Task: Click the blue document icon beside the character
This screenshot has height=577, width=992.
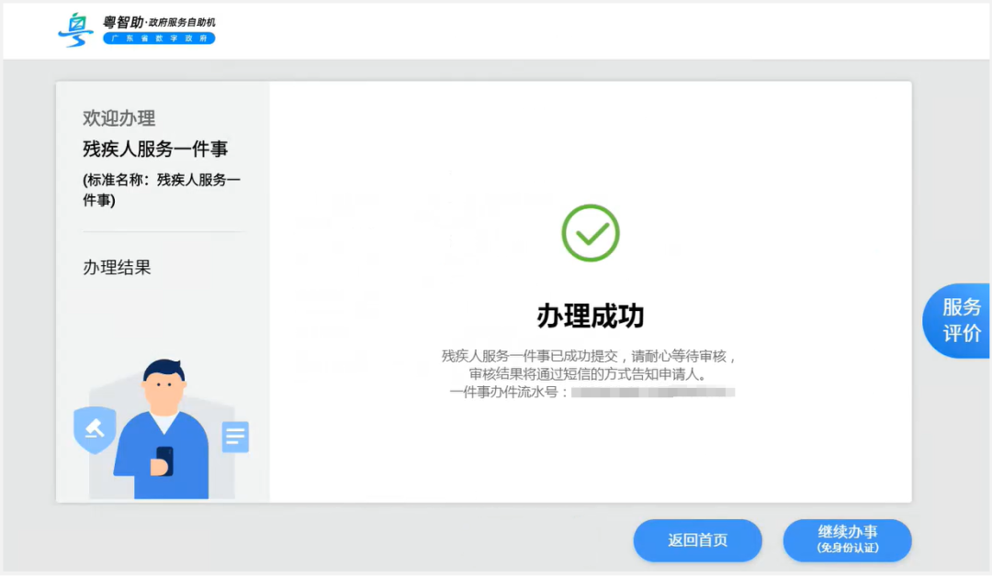Action: (x=235, y=437)
